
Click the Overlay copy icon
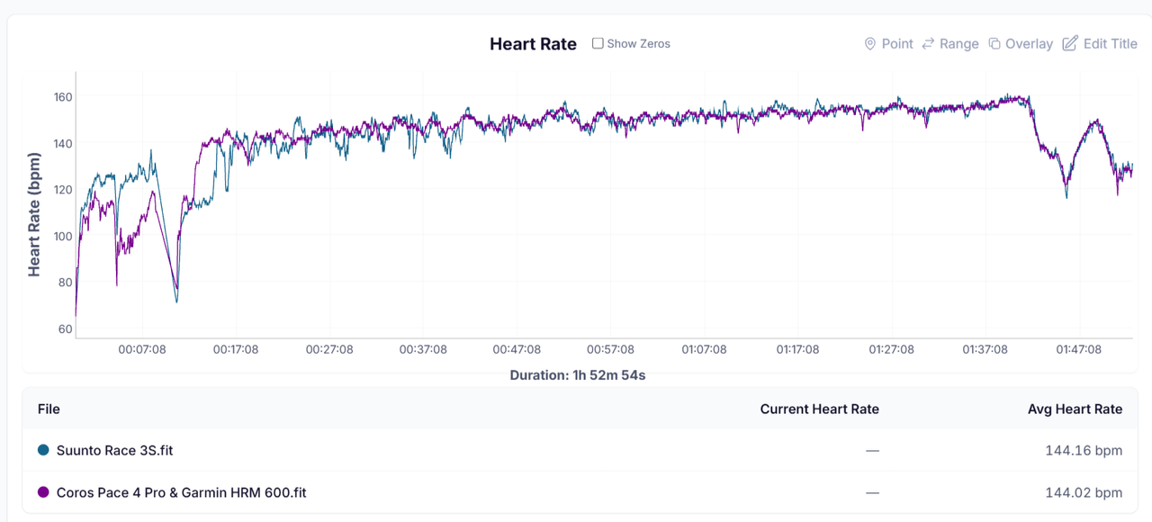[x=994, y=43]
